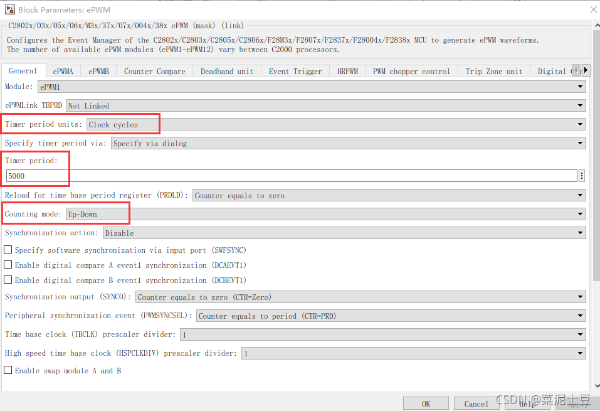
Task: Enable digital compare B event1 synchronization
Action: coord(8,280)
